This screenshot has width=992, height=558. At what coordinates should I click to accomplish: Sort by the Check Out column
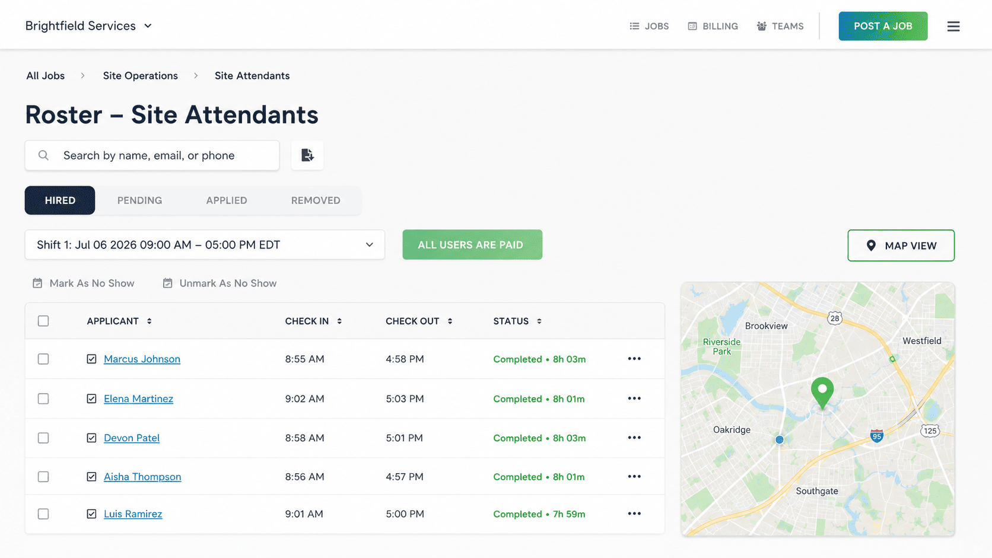(419, 321)
